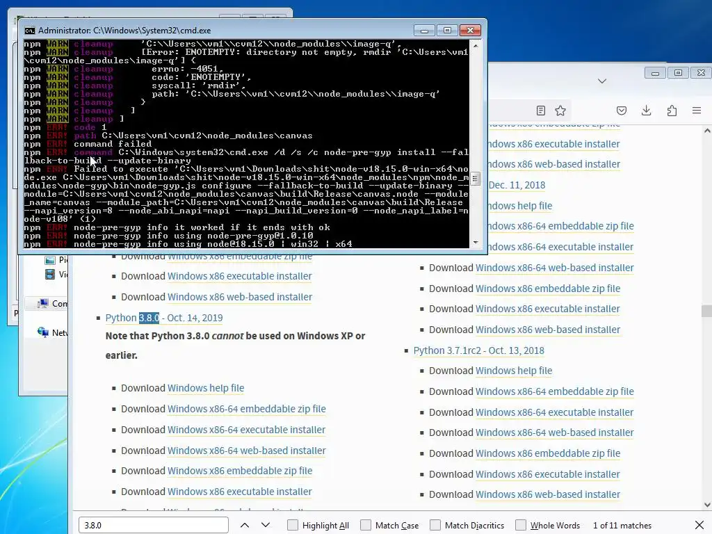The height and width of the screenshot is (534, 712).
Task: Click the Administrator cmd.exe title bar
Action: (x=218, y=31)
